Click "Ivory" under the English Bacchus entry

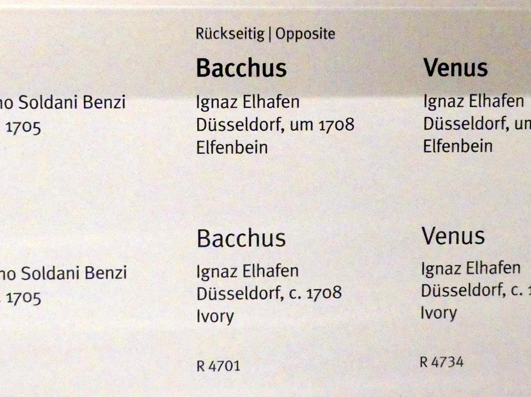pos(215,316)
